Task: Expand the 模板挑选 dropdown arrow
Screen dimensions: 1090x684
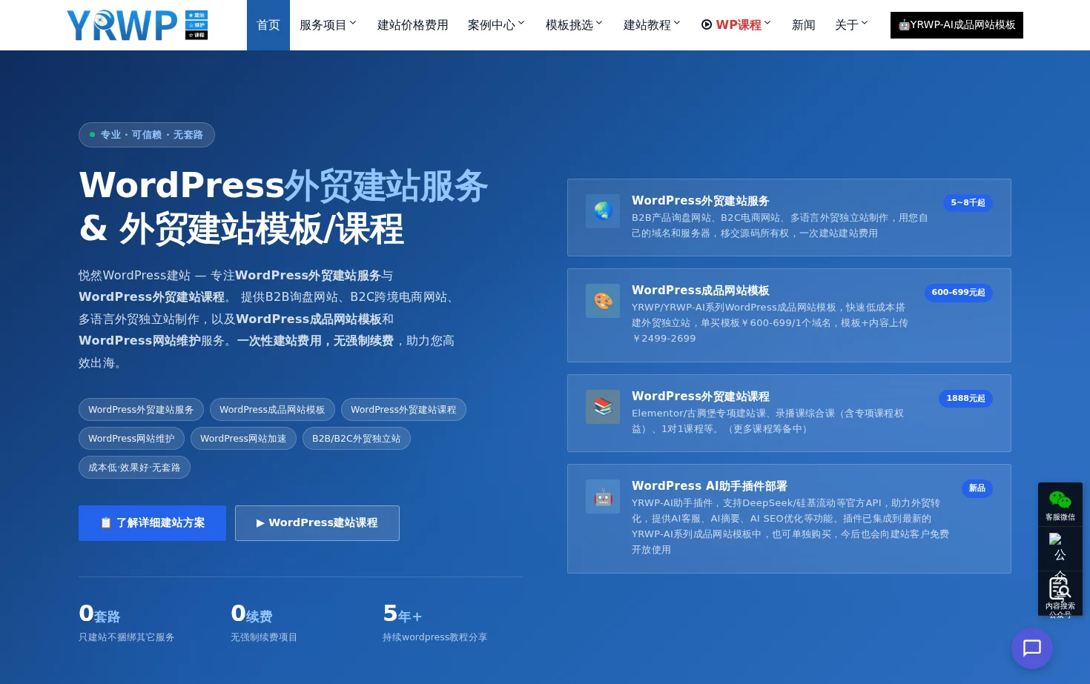Action: point(599,23)
